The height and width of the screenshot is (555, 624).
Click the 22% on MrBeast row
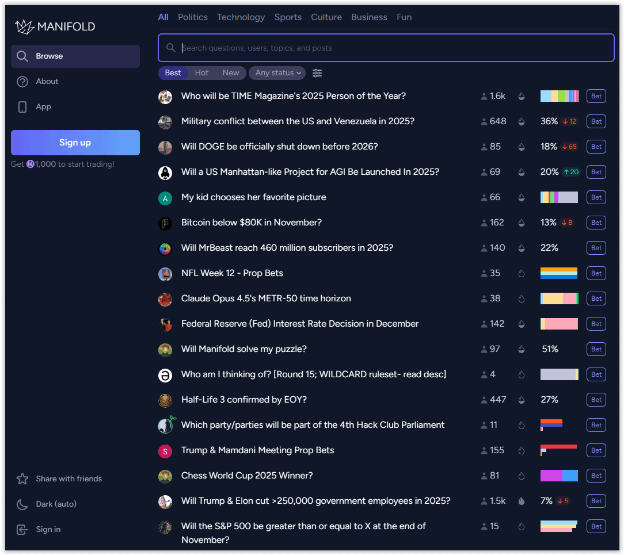(549, 248)
